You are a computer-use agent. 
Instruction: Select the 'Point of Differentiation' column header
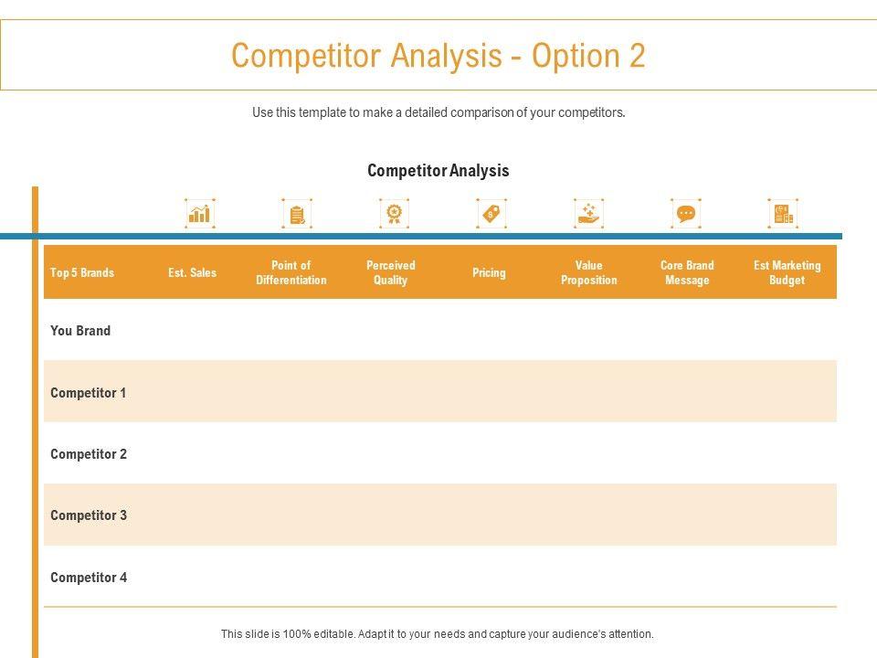291,272
